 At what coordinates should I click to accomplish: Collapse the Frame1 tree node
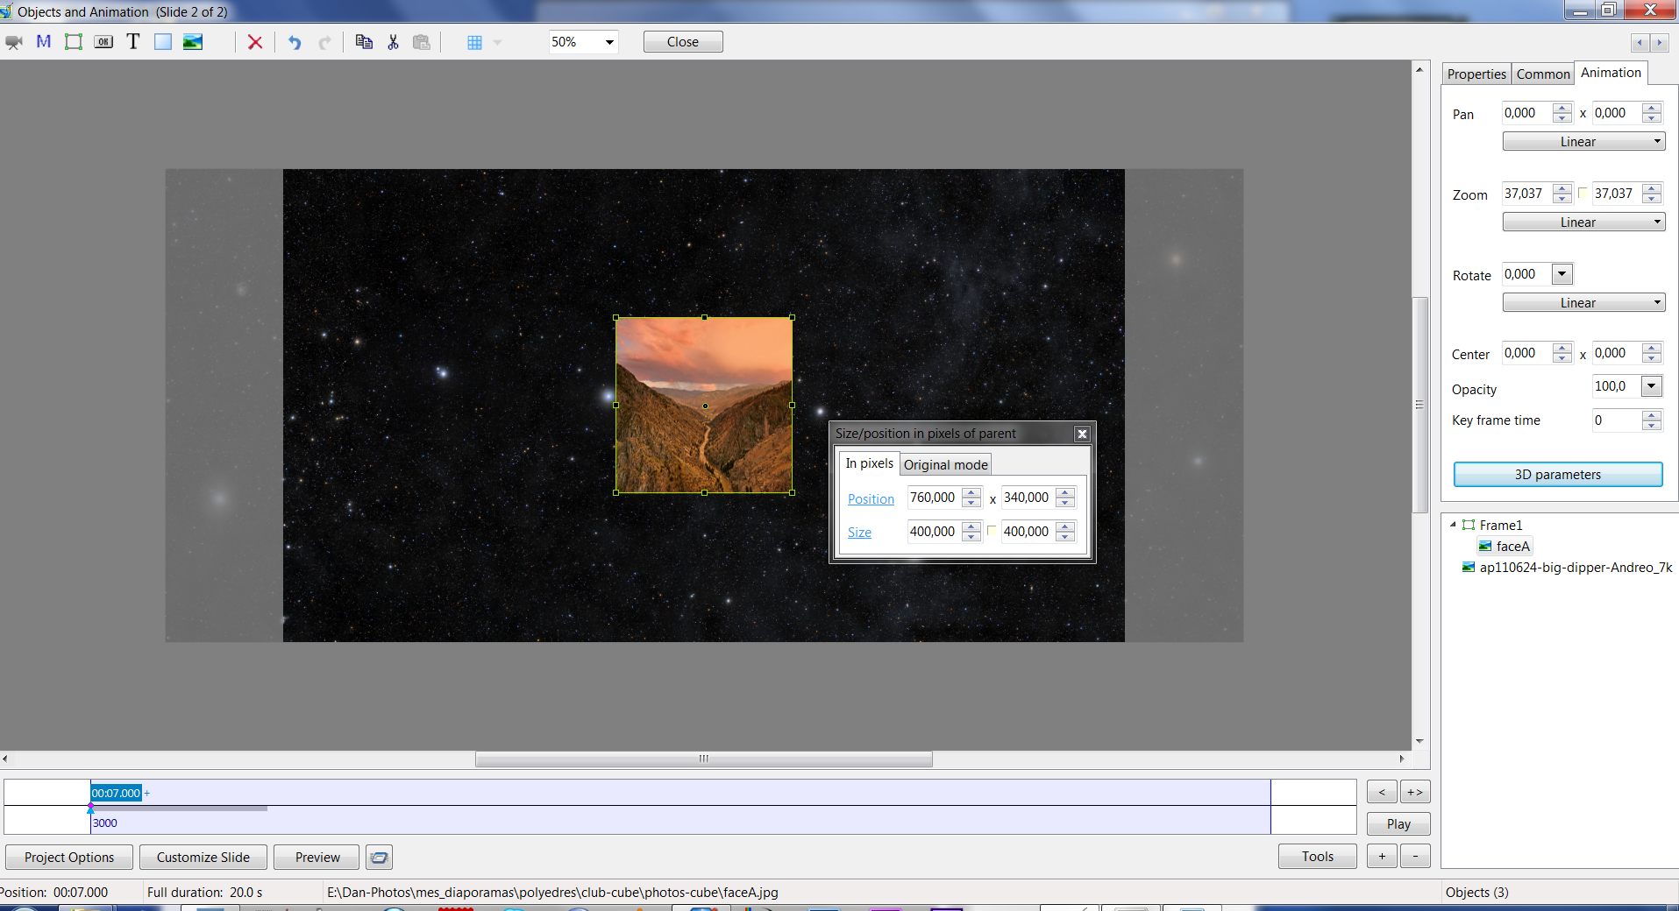(x=1453, y=525)
